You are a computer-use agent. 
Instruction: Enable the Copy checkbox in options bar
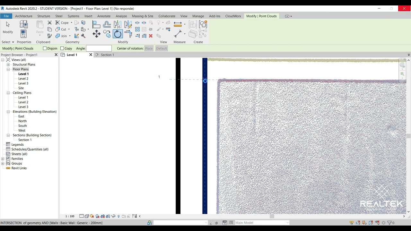[62, 48]
